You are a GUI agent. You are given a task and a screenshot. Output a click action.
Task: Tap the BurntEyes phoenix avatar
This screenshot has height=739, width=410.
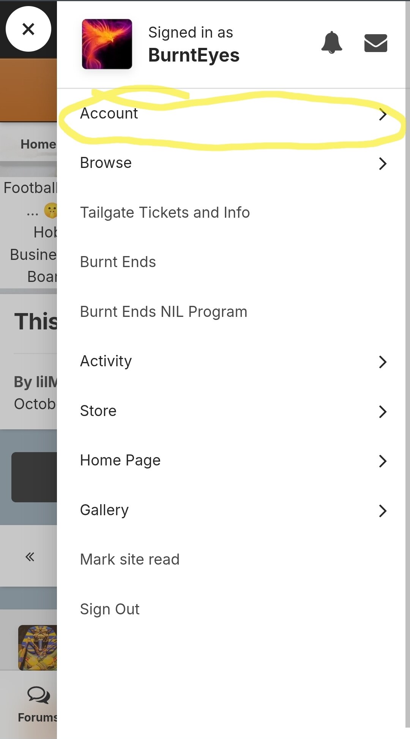point(107,44)
